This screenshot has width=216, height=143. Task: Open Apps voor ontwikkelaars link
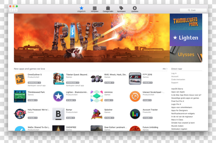pos(182,107)
